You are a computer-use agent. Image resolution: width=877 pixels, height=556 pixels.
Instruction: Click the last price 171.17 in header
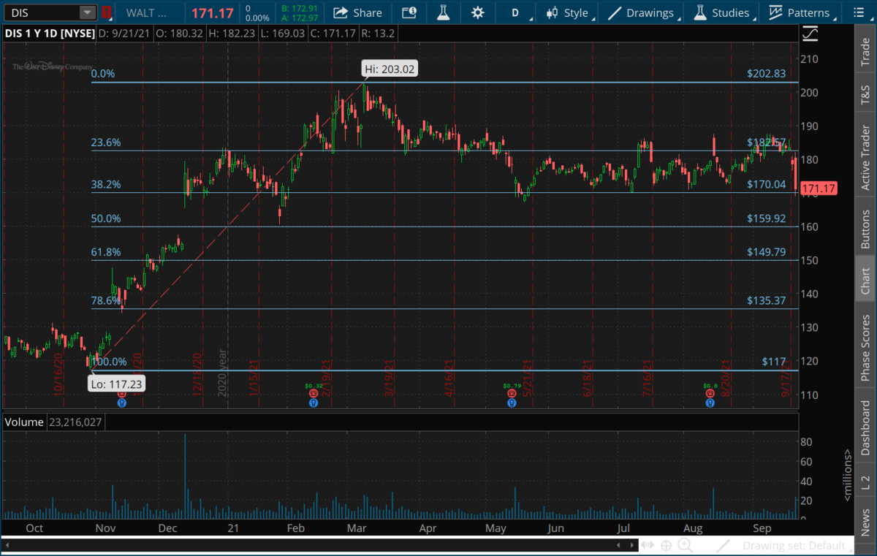[x=213, y=12]
